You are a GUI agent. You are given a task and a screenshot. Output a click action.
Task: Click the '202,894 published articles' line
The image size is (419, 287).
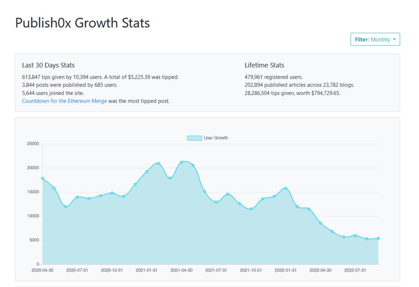[x=299, y=85]
